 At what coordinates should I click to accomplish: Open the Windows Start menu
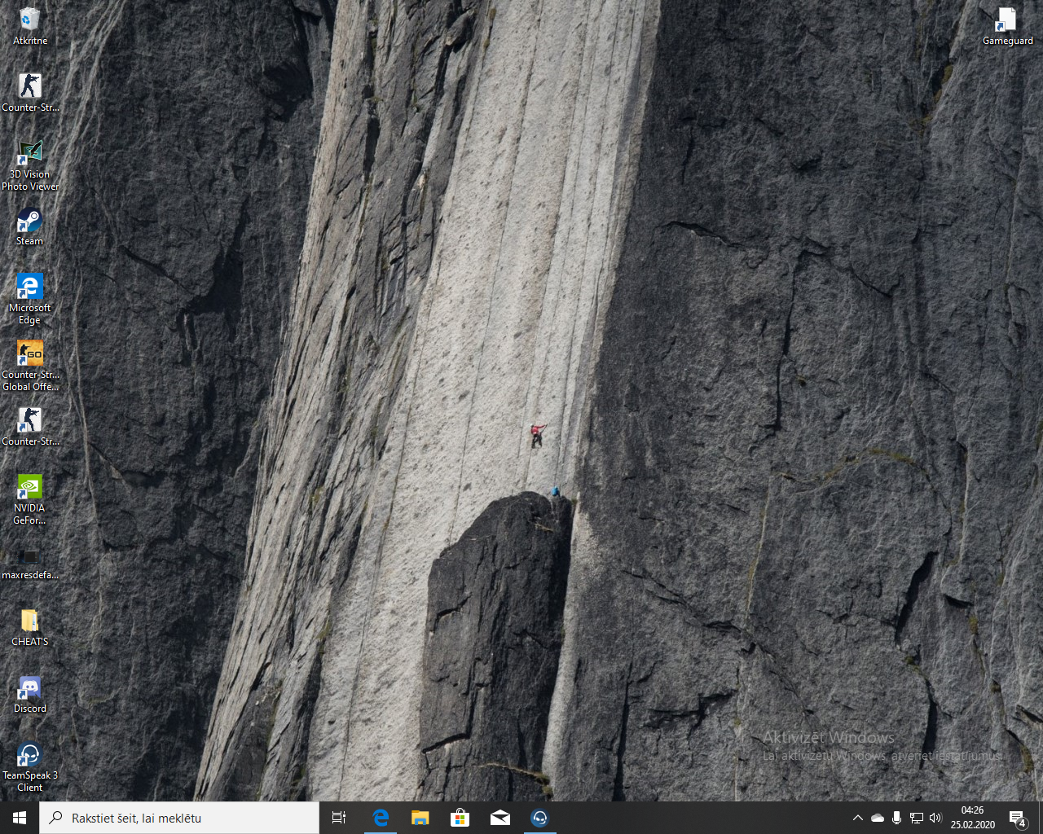pos(20,818)
